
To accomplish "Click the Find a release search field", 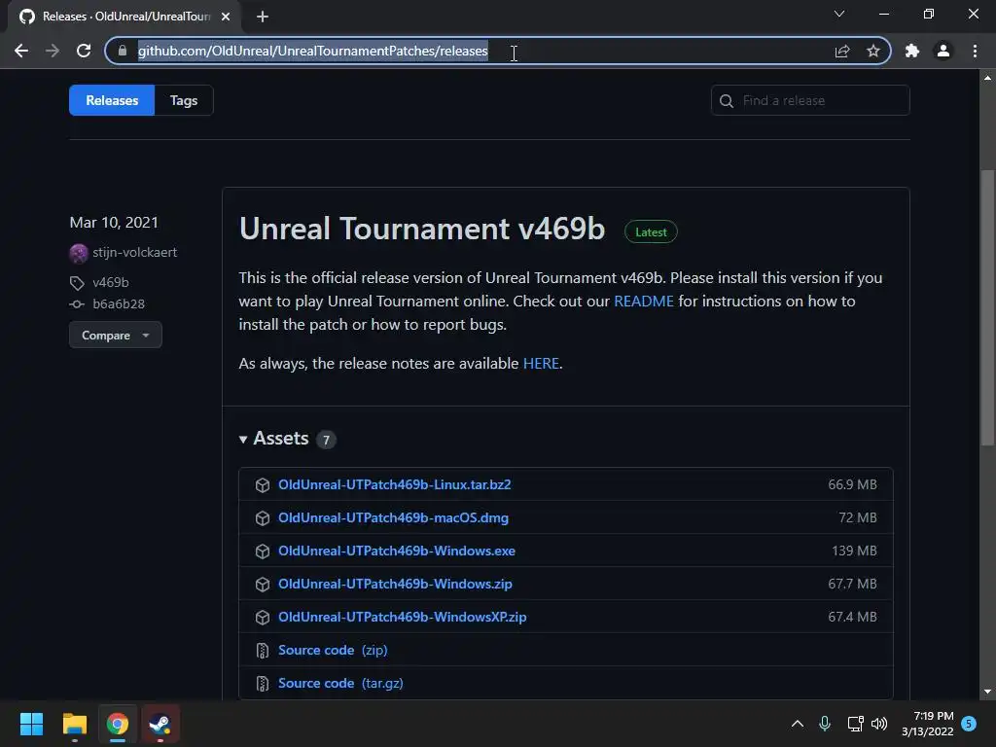I will pos(810,100).
